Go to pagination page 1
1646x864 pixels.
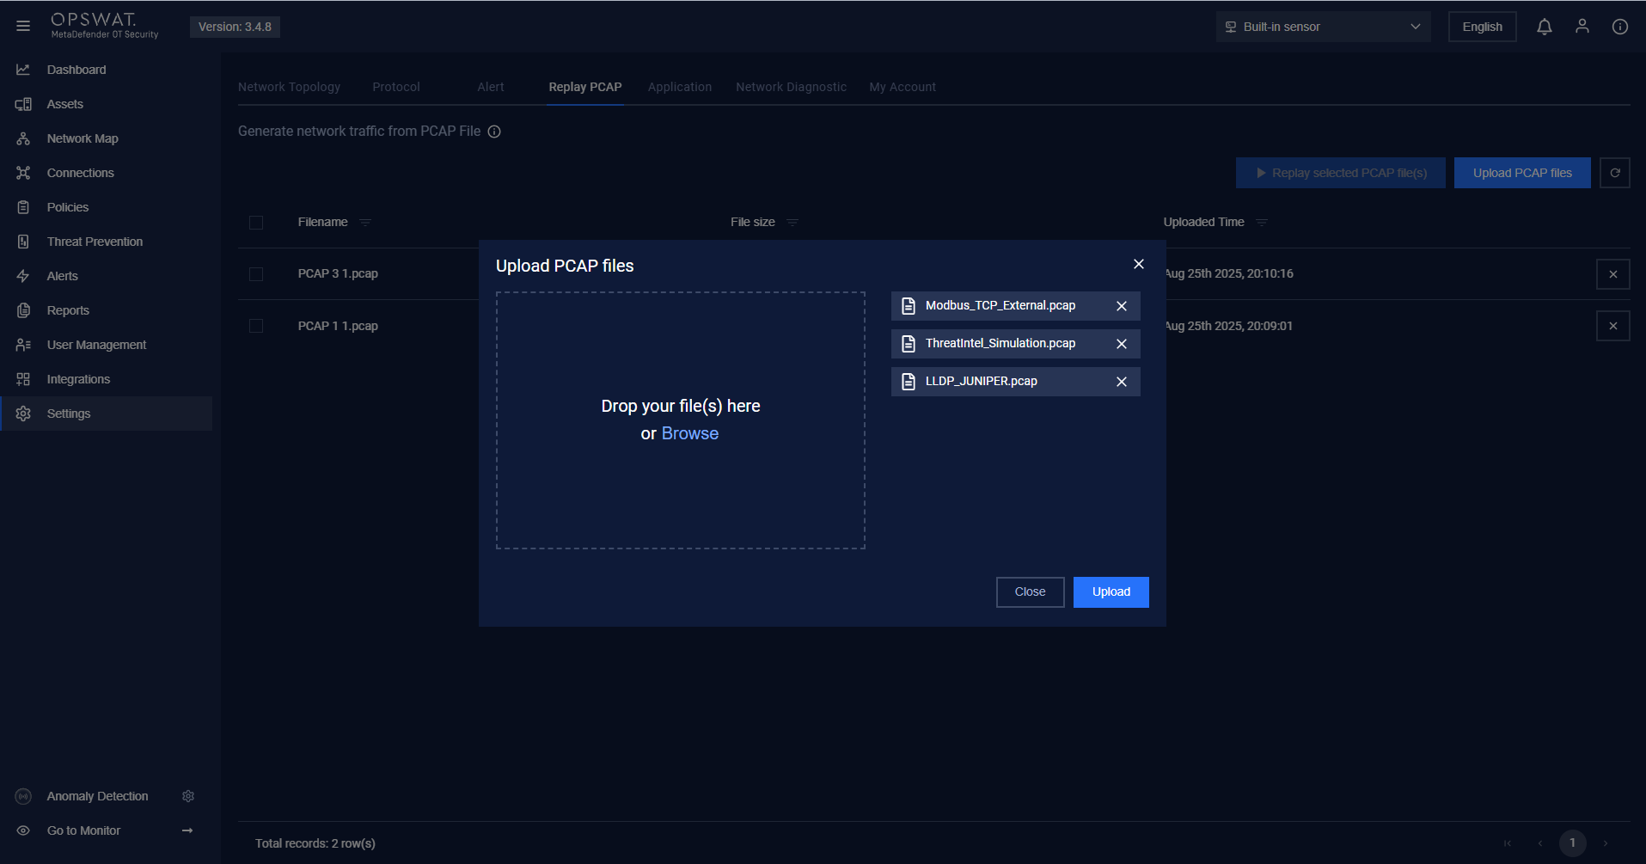point(1573,843)
